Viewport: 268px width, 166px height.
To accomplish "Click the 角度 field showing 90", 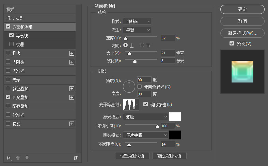I will point(144,80).
